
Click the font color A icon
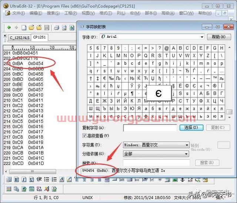62,179
